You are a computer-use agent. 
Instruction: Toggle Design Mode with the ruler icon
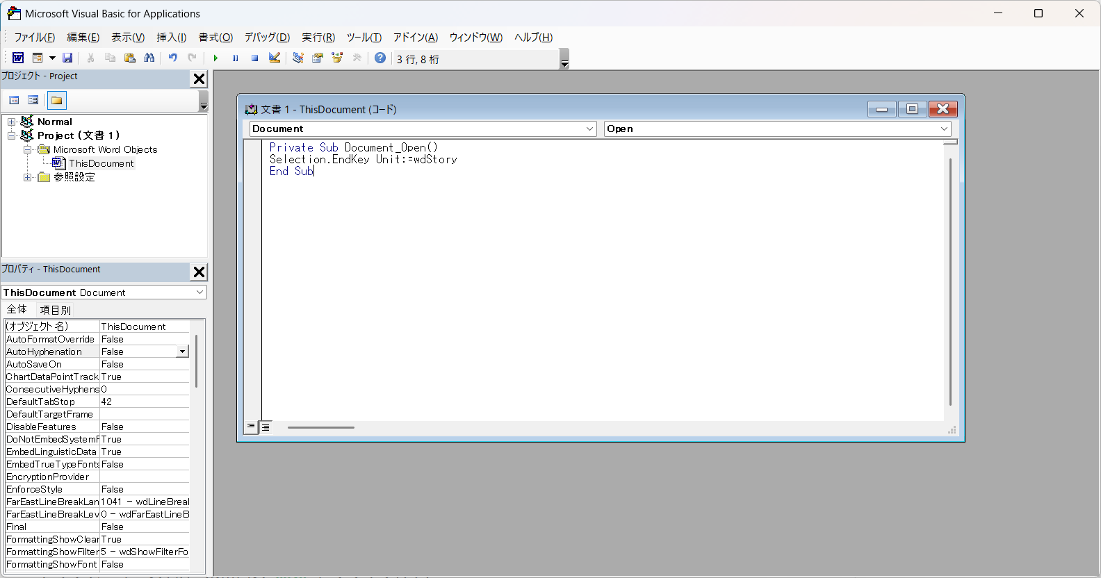[275, 58]
